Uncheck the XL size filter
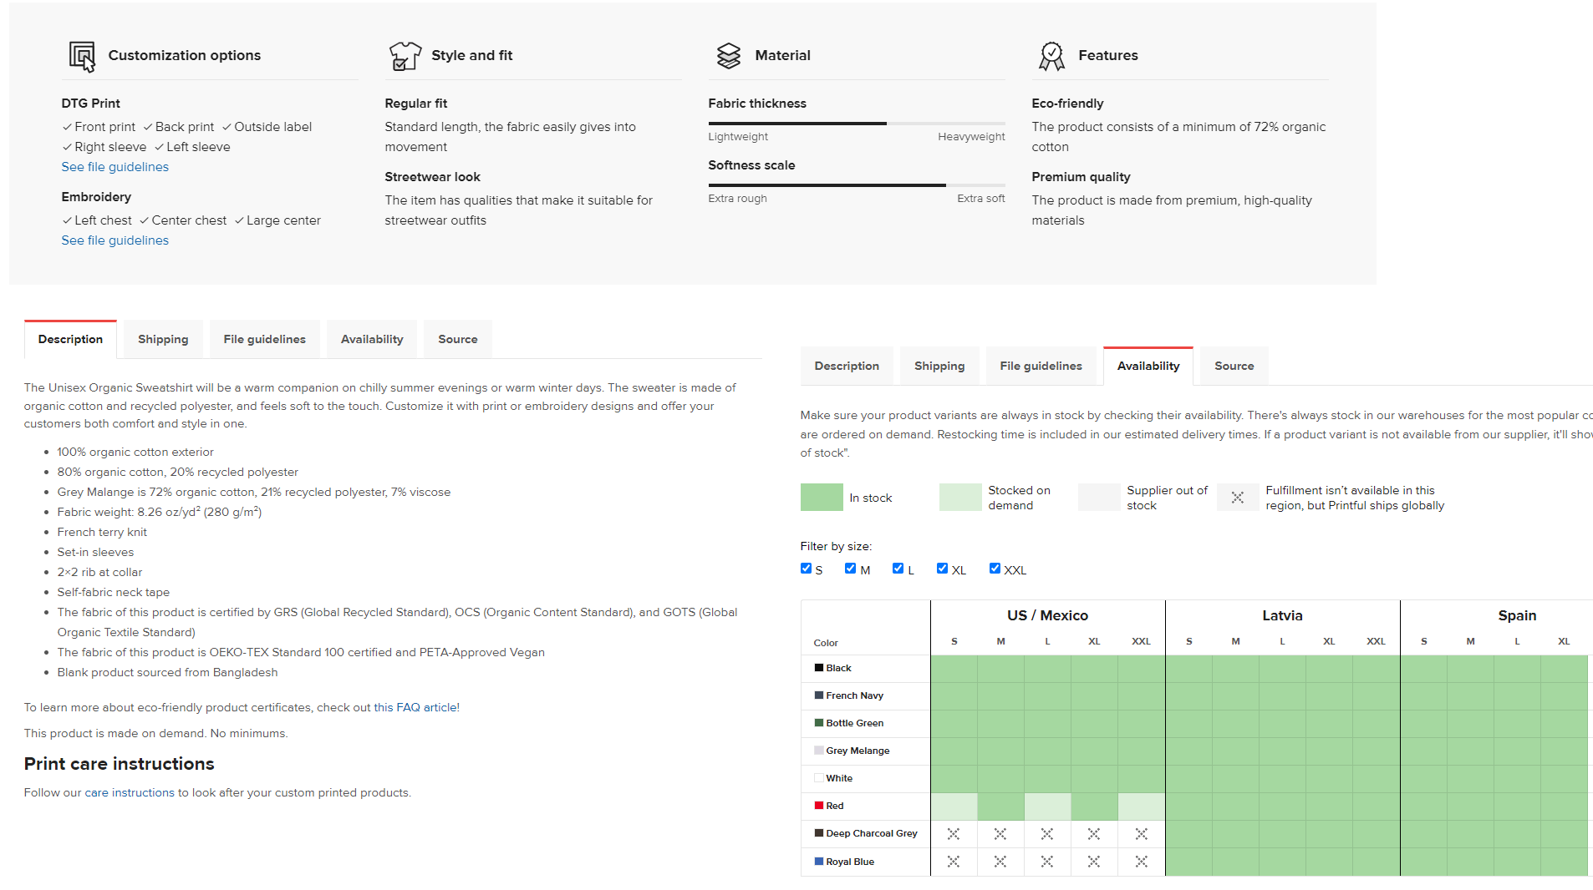This screenshot has width=1593, height=890. (942, 569)
